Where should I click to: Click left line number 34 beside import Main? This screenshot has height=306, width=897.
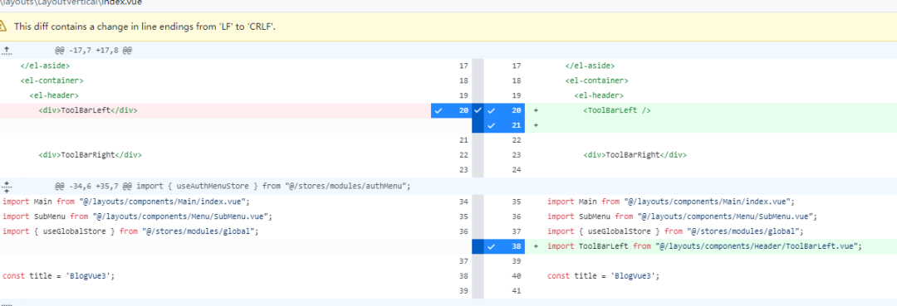tap(464, 202)
